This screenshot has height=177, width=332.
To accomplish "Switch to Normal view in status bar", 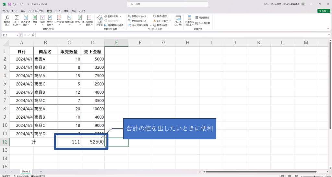I will [x=282, y=176].
